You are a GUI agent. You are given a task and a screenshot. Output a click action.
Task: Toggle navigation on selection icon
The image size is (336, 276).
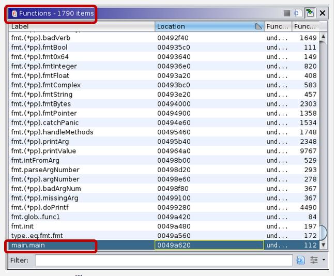[310, 13]
